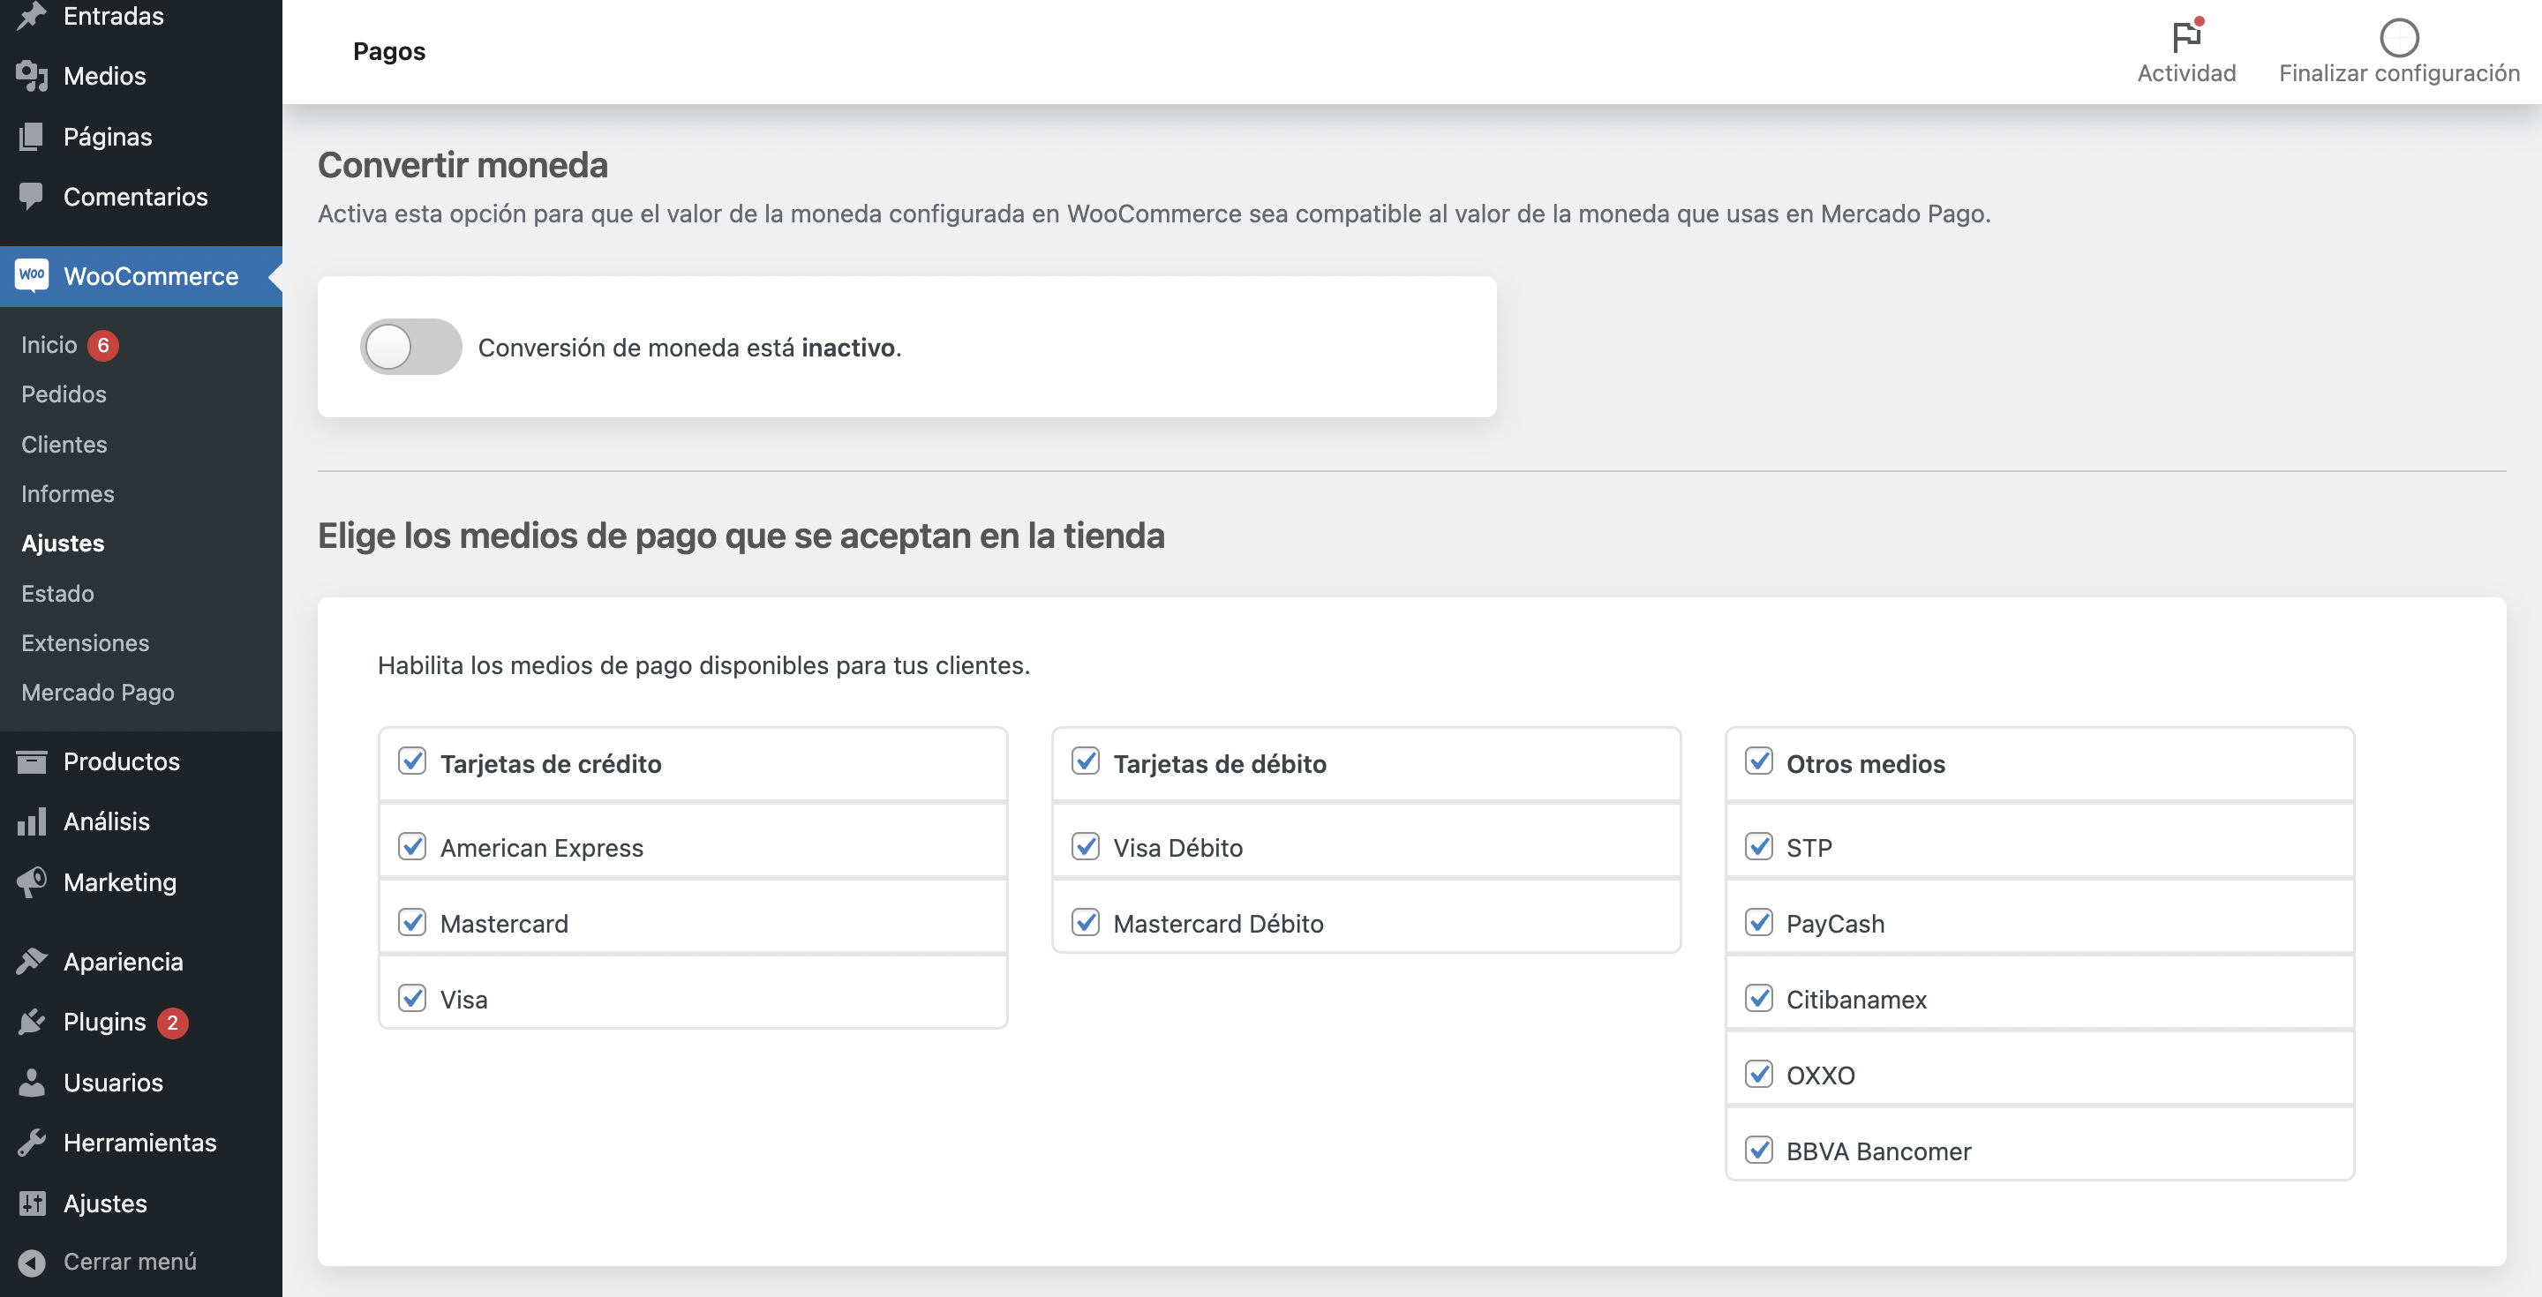Click 'Habilita los medios de pago' text

click(703, 666)
